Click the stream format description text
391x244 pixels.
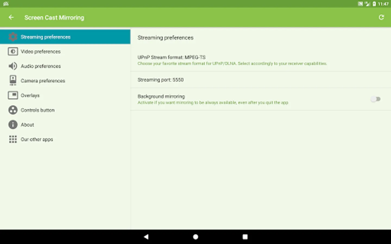[x=232, y=63]
